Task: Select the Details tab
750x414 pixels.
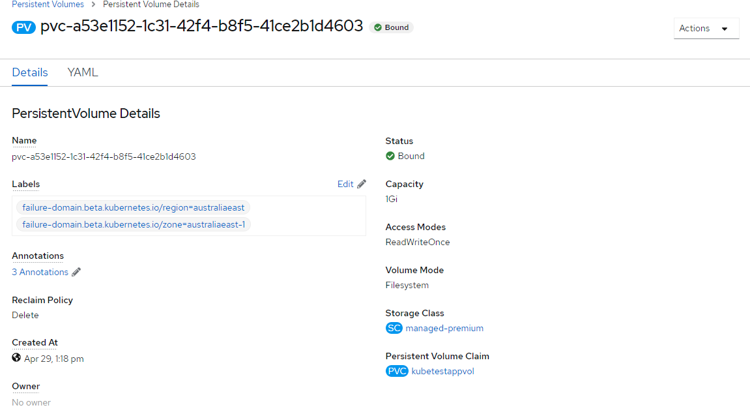Action: (30, 72)
